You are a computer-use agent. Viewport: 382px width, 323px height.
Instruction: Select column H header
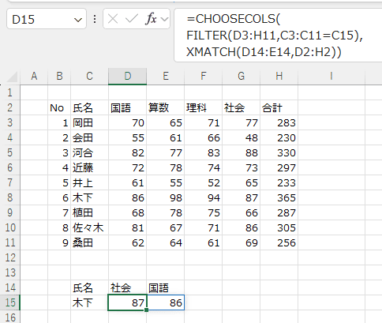(279, 77)
